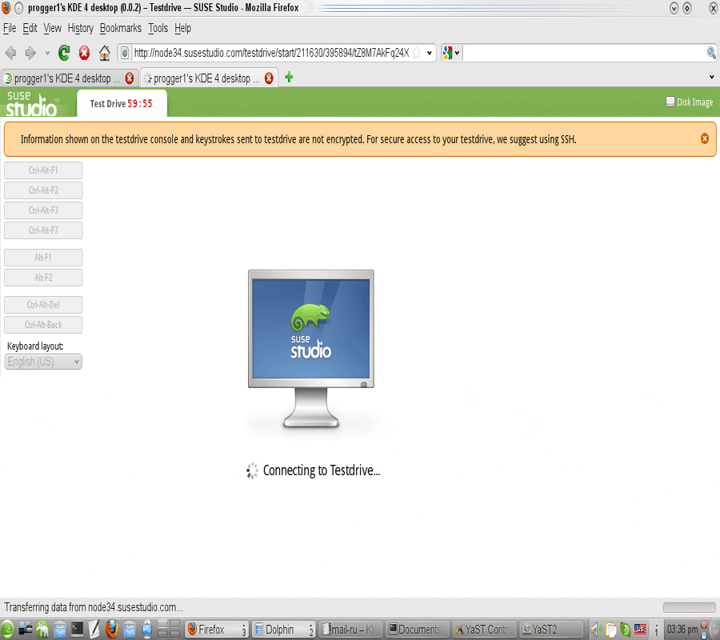Open the Edit menu

[x=30, y=29]
